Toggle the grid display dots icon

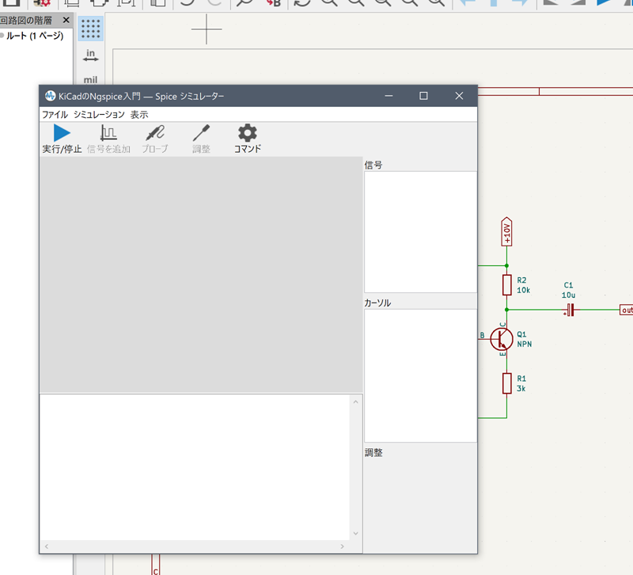(90, 29)
